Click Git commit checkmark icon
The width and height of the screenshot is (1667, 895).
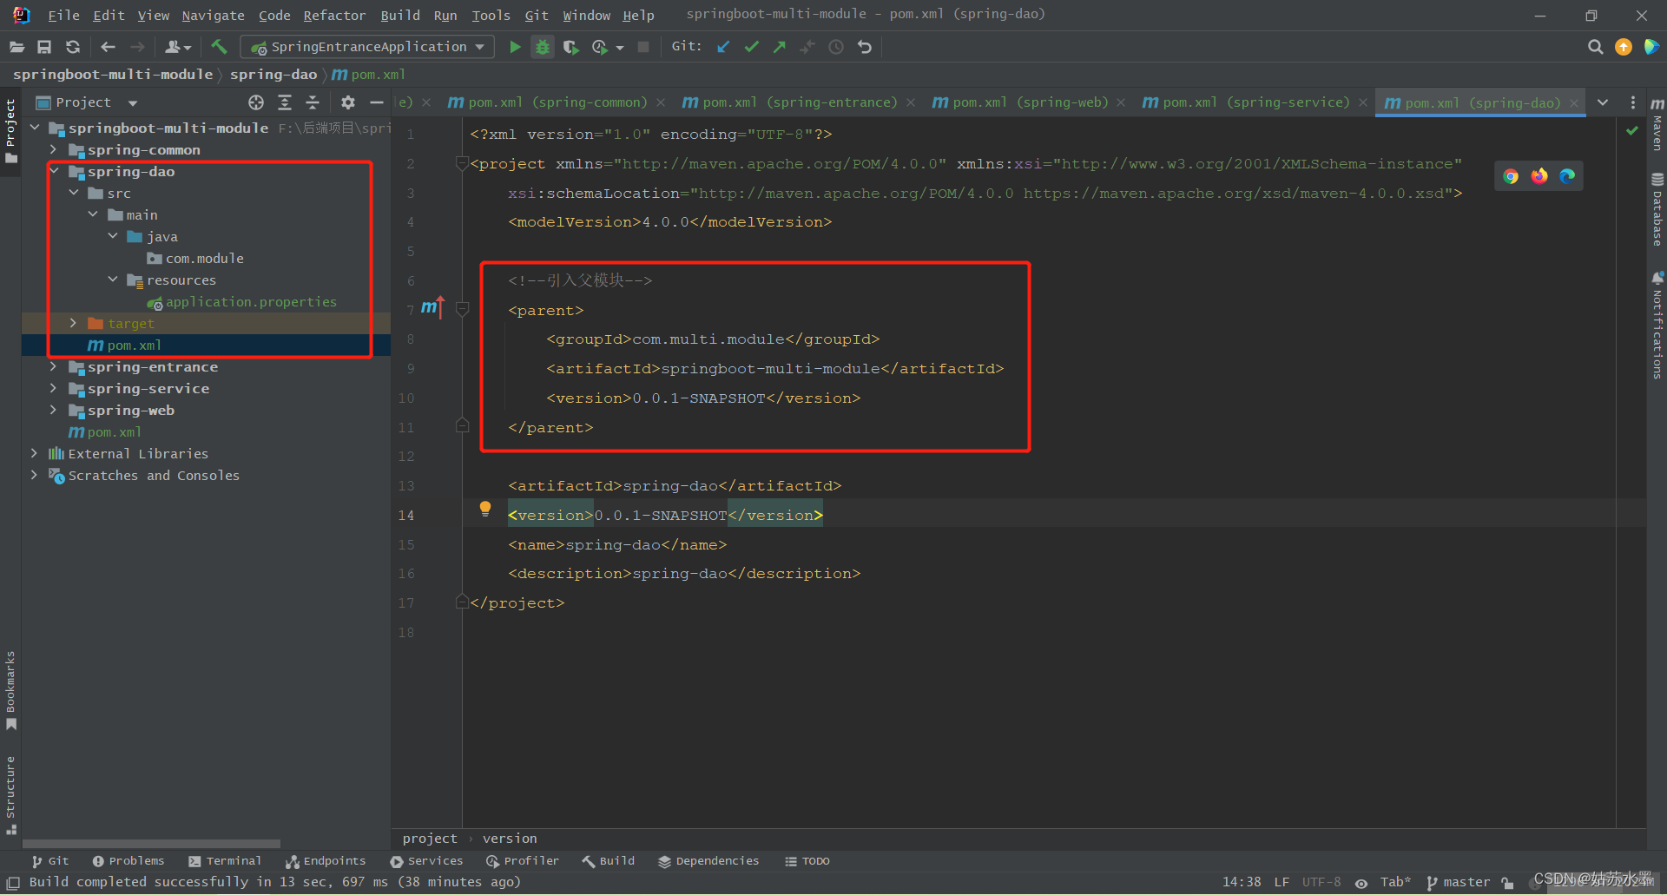(752, 47)
